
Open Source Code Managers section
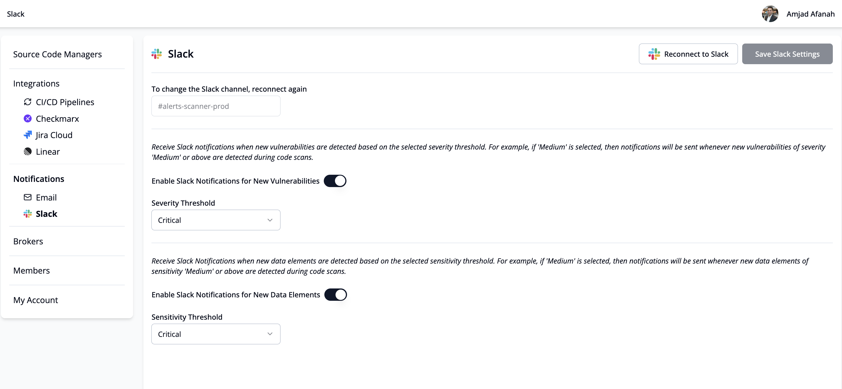pyautogui.click(x=58, y=54)
